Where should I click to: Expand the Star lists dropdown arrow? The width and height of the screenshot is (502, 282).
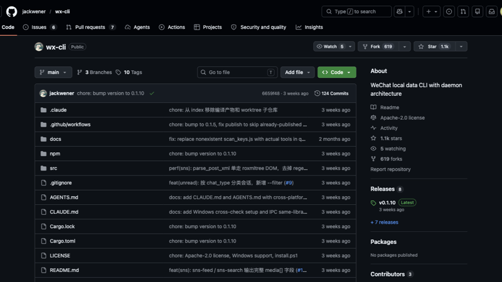pyautogui.click(x=461, y=46)
